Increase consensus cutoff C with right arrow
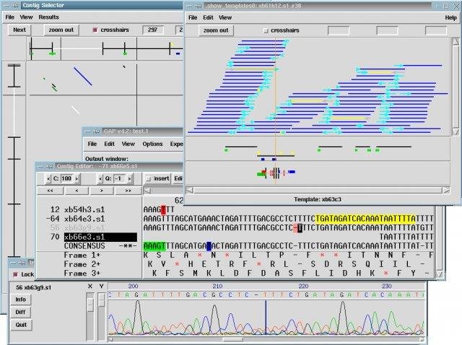The height and width of the screenshot is (345, 462). point(77,178)
